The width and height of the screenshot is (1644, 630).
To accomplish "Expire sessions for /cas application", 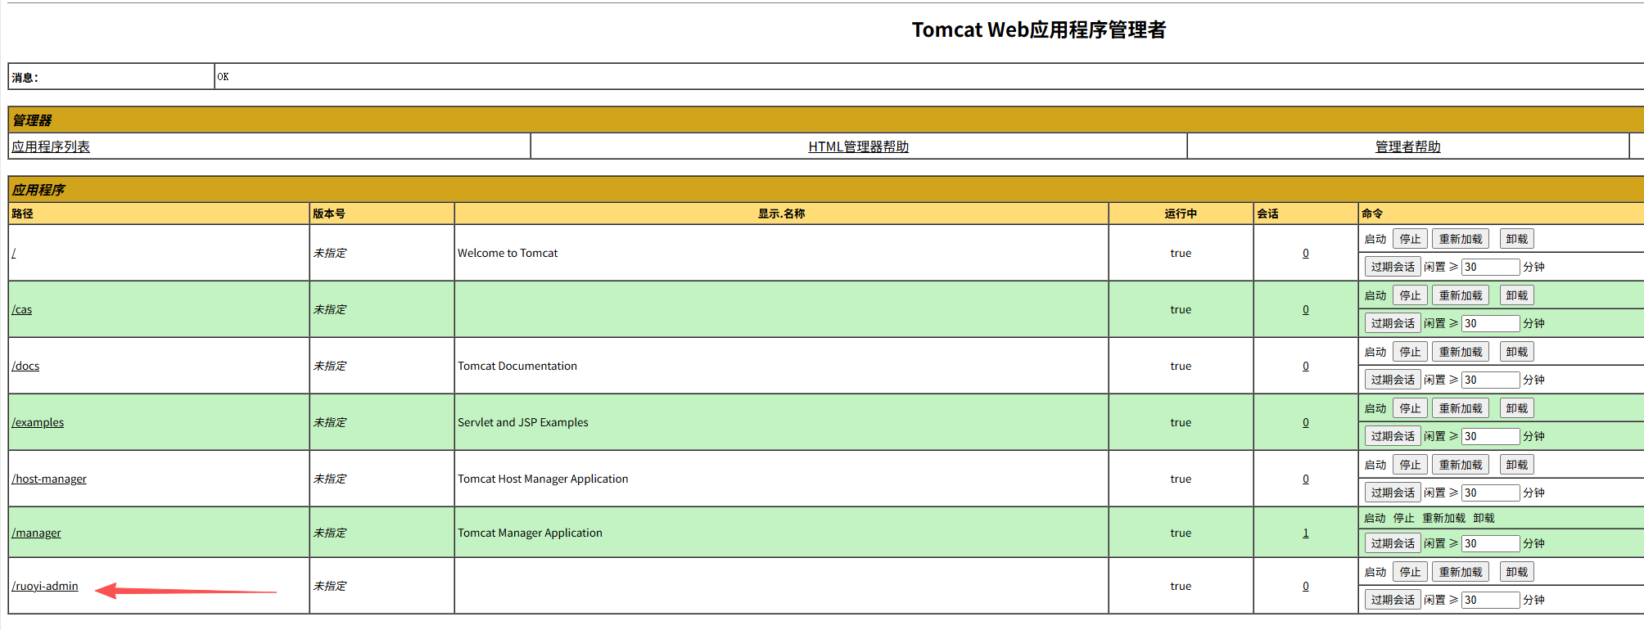I will pos(1393,323).
